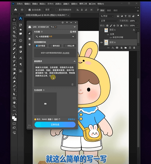Open the 正常 blend mode dropdown
This screenshot has width=151, height=164.
pos(109,21)
